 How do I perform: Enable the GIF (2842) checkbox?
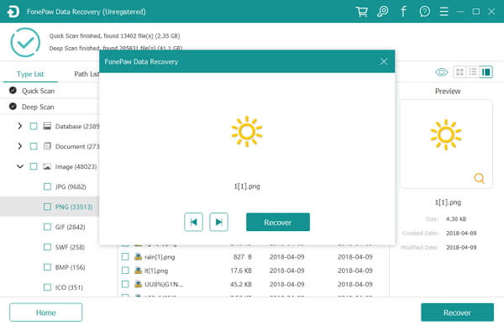(x=47, y=227)
